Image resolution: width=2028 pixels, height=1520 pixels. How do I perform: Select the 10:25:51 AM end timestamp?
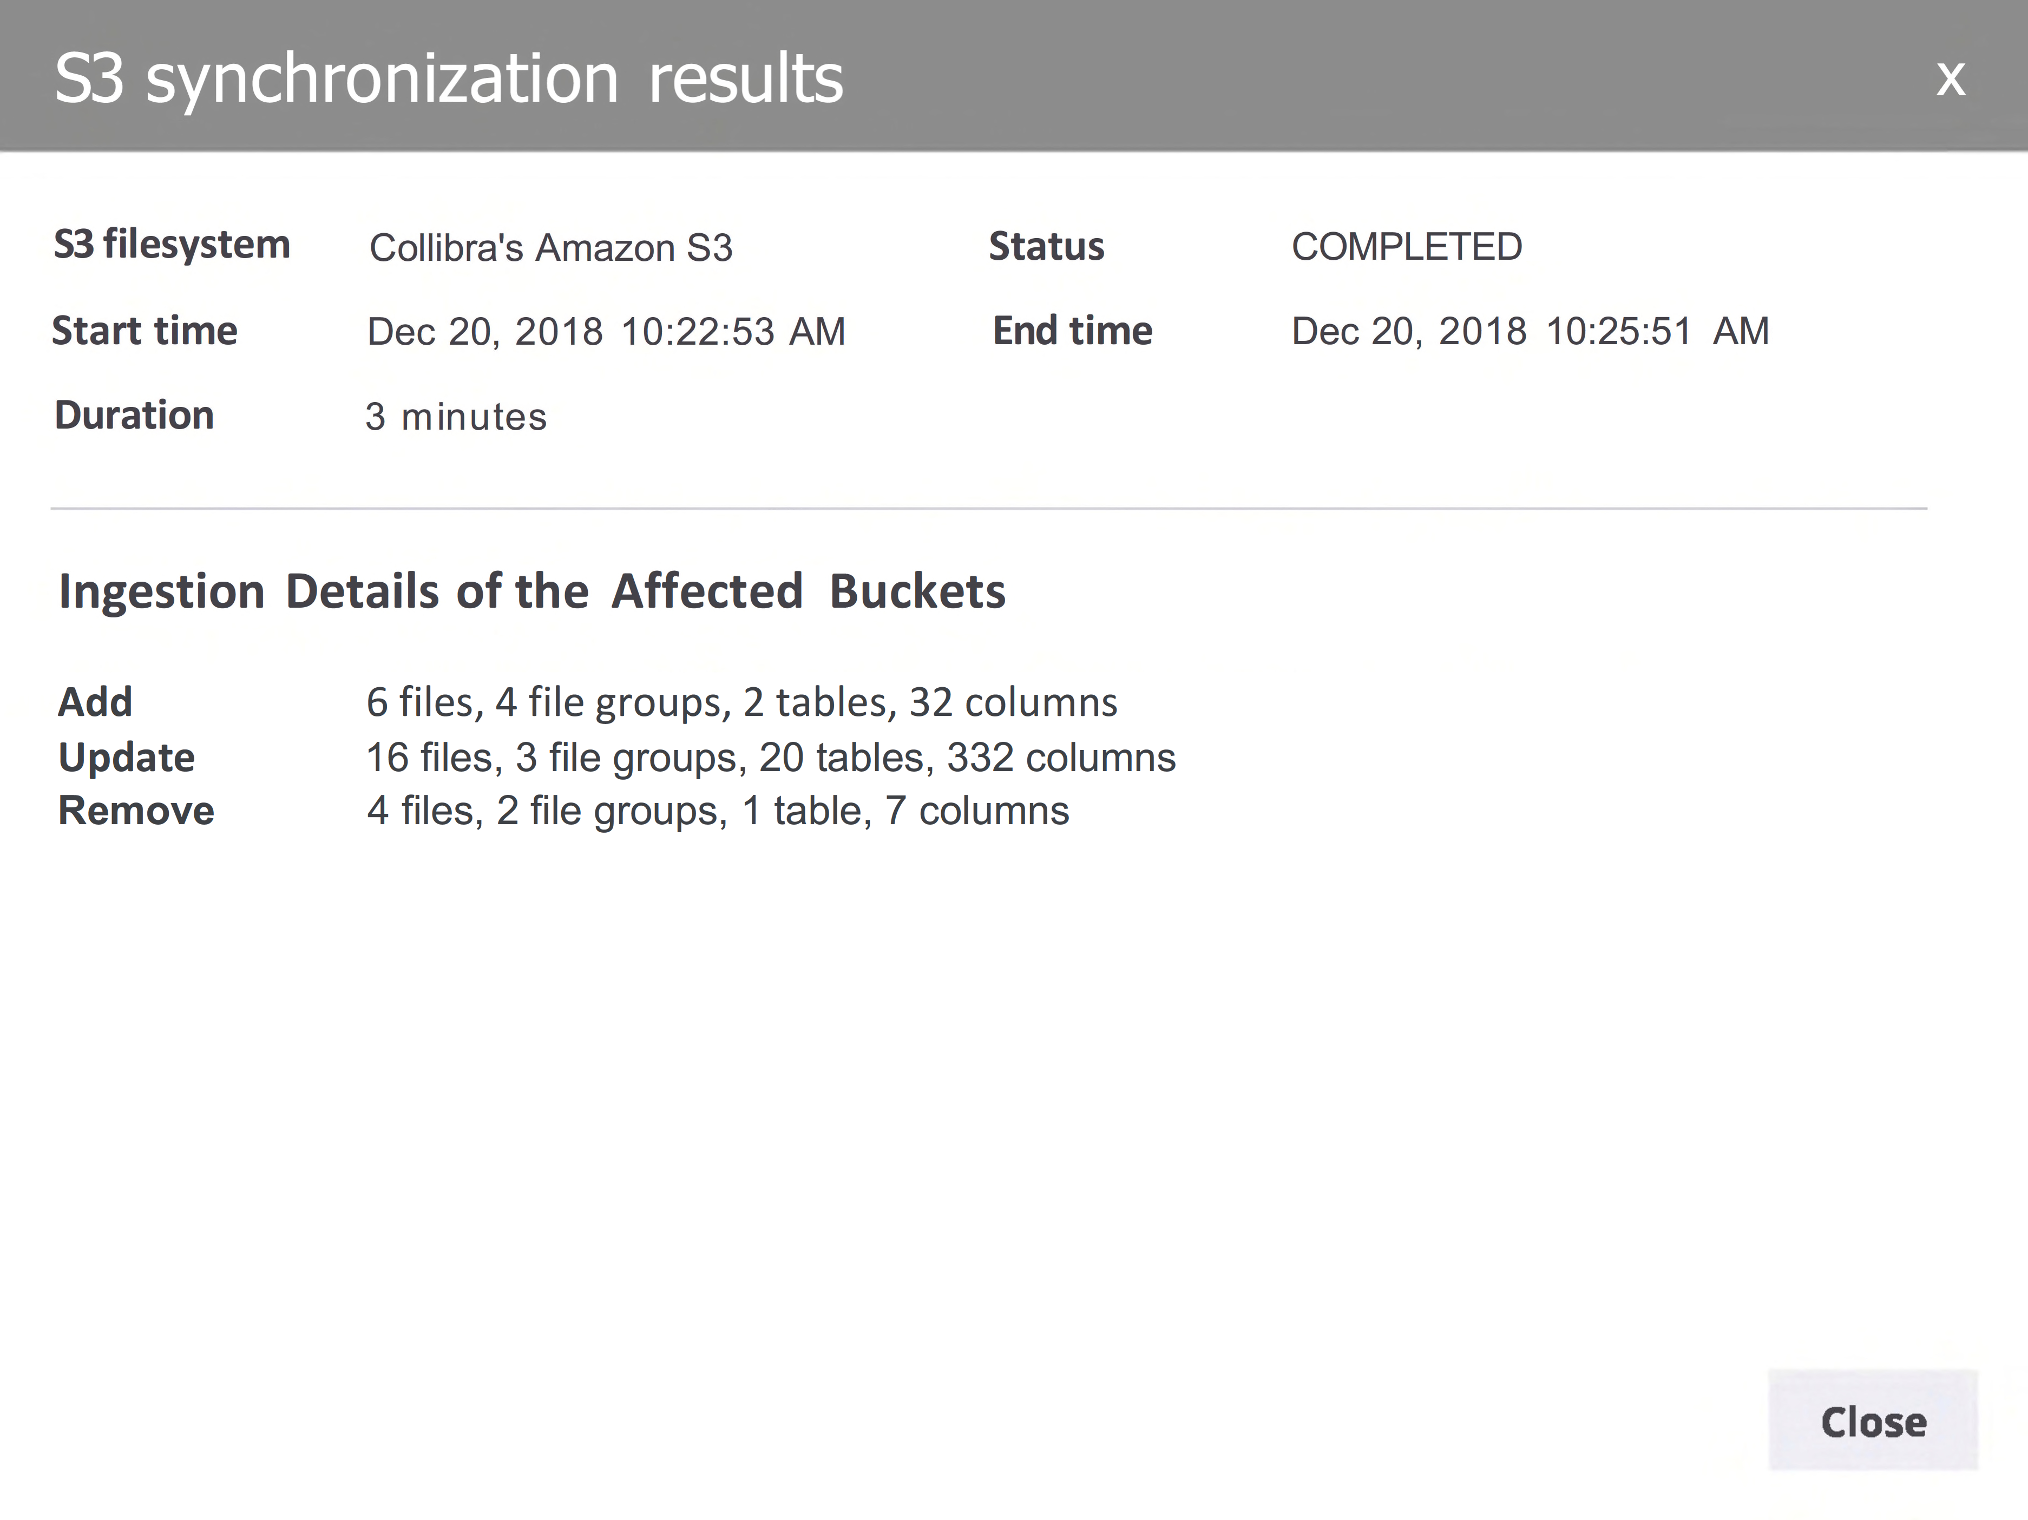tap(1529, 331)
